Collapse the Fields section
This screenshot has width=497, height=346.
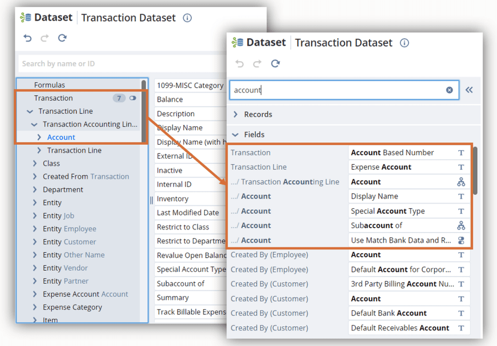(236, 134)
